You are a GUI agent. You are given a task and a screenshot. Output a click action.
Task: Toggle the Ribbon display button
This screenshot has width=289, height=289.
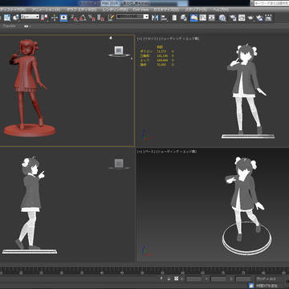coord(194,18)
